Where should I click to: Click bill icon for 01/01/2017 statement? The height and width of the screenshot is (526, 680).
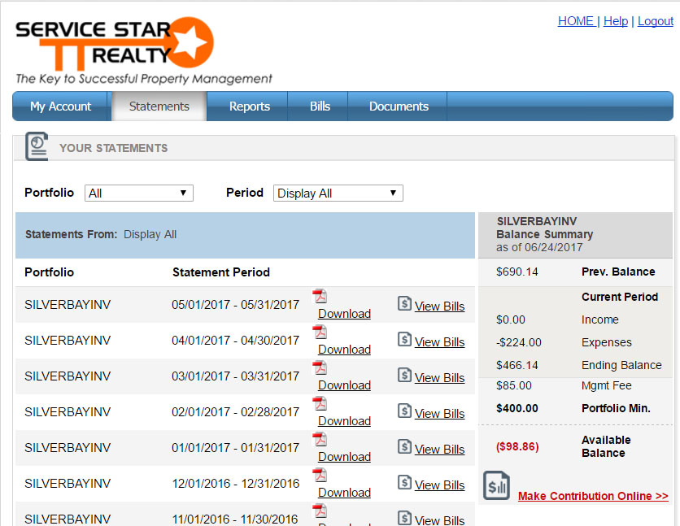(404, 446)
